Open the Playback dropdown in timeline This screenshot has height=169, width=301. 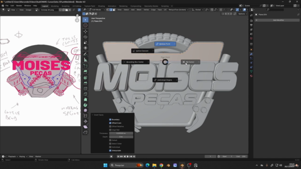[13, 156]
